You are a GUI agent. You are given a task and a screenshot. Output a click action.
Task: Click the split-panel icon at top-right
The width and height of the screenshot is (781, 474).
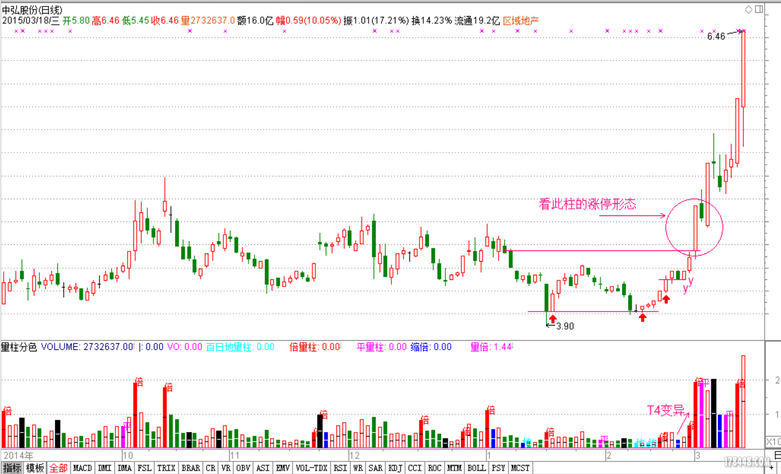759,9
